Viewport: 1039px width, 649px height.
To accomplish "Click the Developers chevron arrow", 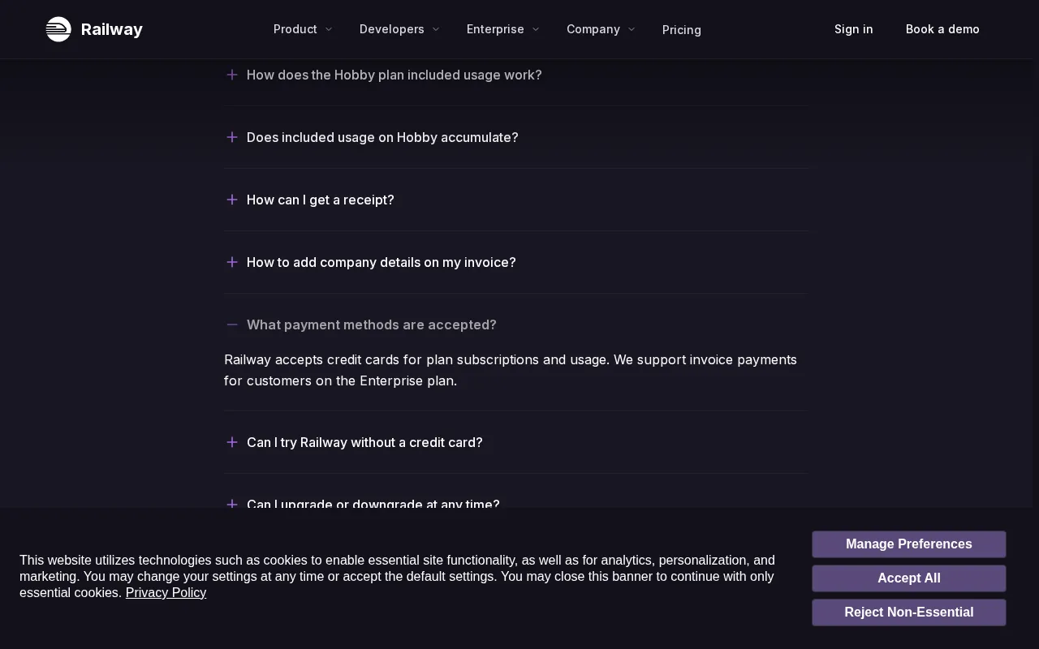I will point(436,29).
